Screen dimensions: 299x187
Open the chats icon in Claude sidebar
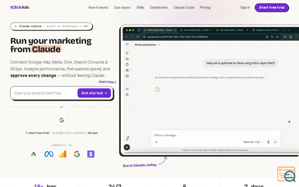(x=127, y=59)
